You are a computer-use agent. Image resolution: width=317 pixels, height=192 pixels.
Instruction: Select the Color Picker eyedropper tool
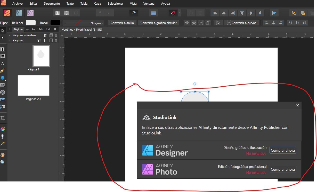pyautogui.click(x=3, y=143)
